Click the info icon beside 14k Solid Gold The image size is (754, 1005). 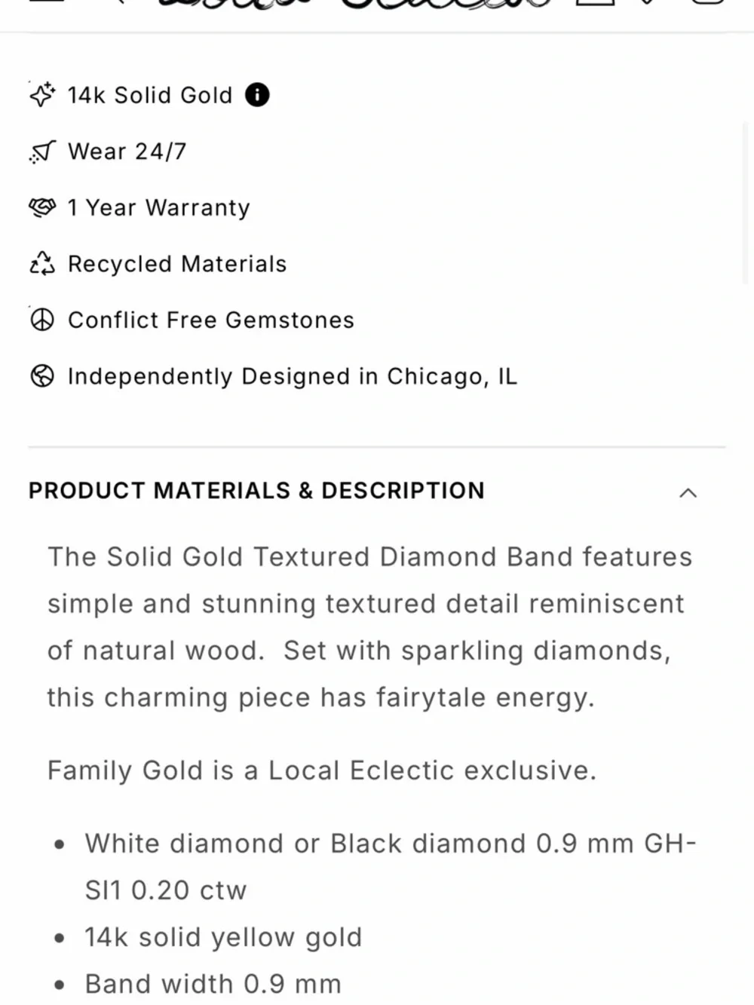[257, 95]
